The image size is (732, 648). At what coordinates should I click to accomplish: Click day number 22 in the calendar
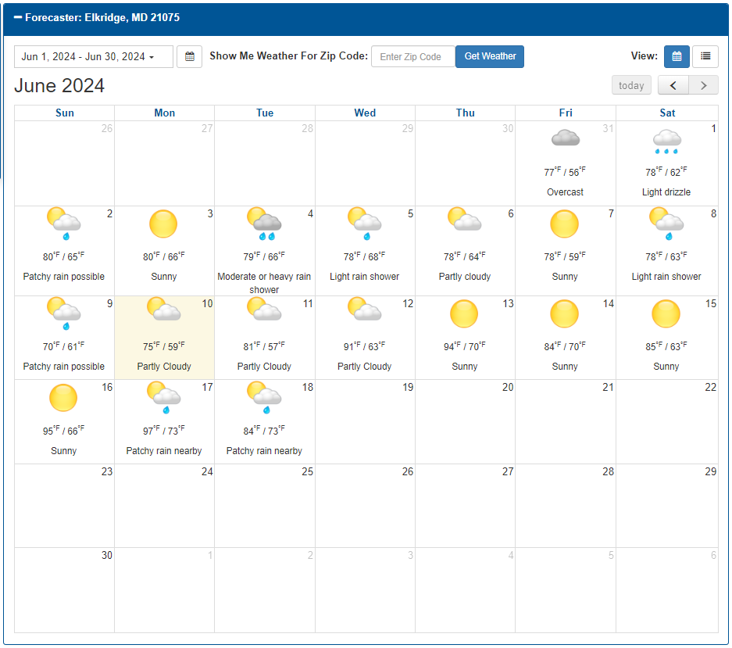pos(711,387)
